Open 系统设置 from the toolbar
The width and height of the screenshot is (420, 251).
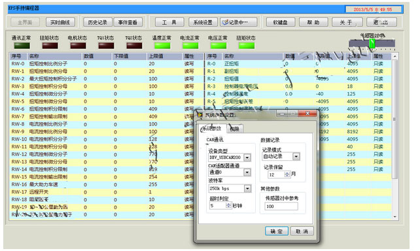point(203,22)
